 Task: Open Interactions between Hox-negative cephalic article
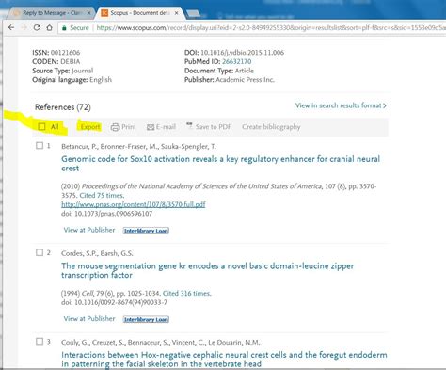(x=224, y=360)
